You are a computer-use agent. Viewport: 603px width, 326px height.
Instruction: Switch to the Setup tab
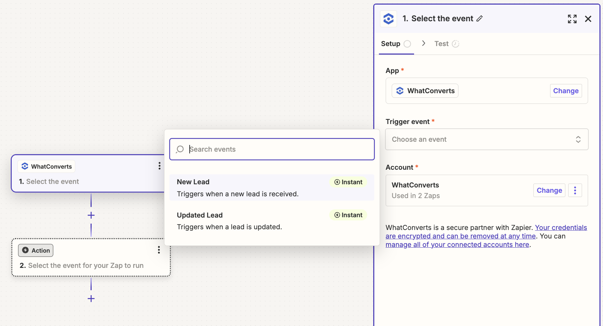396,44
